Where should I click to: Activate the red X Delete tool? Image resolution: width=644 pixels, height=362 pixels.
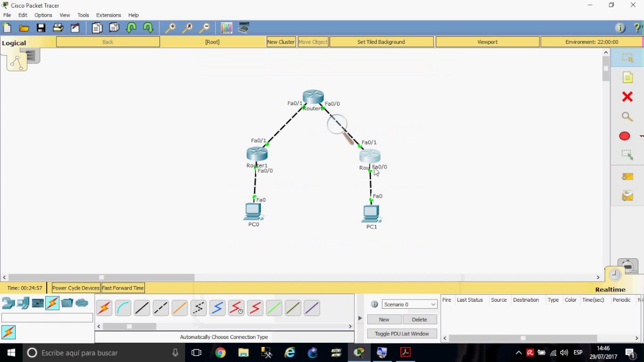627,97
